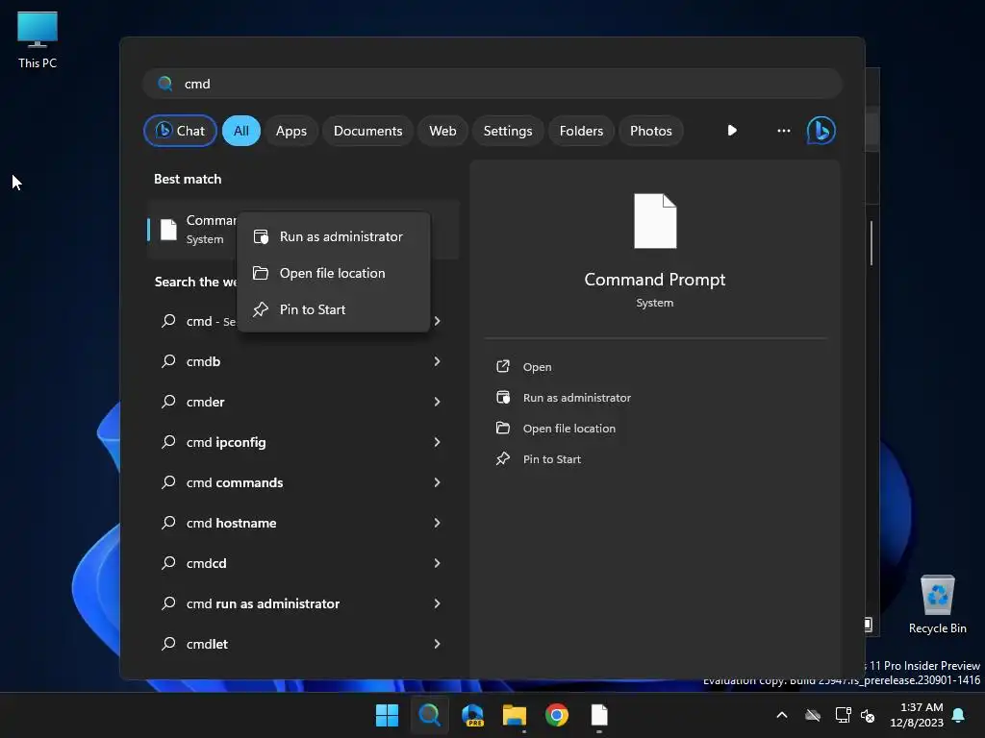
Task: Launch Google Chrome from taskbar
Action: click(x=557, y=715)
